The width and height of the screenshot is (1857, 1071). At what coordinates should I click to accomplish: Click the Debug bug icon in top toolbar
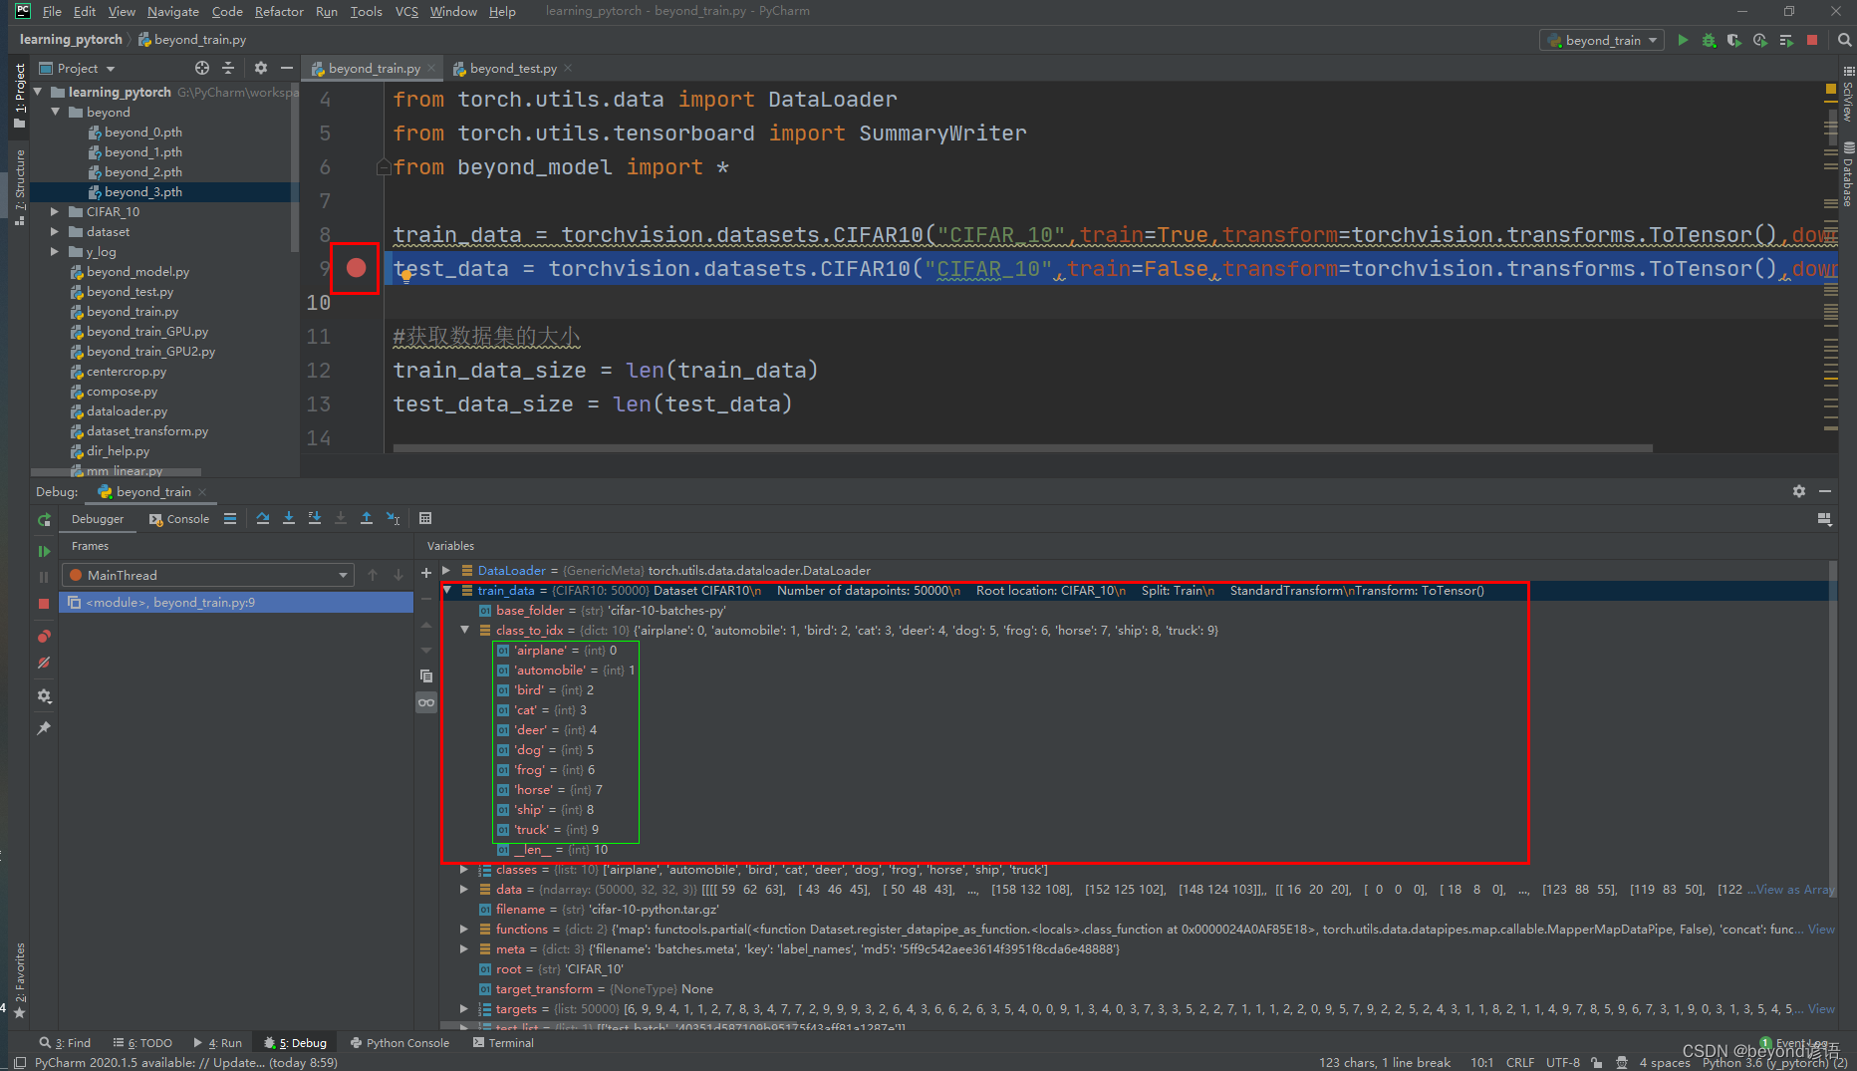pos(1709,40)
